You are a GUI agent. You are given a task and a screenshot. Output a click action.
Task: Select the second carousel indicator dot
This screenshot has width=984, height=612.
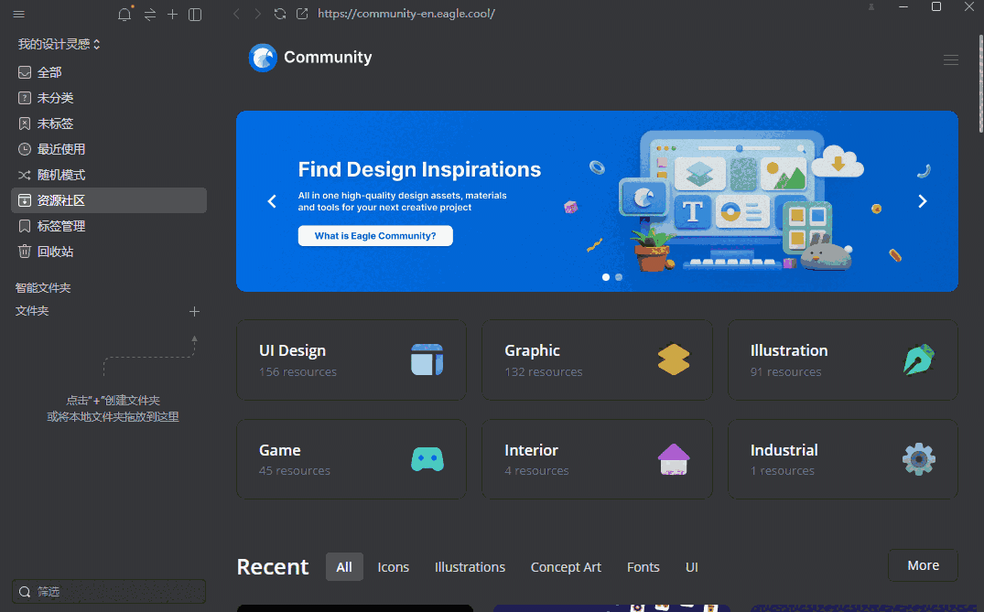(618, 276)
